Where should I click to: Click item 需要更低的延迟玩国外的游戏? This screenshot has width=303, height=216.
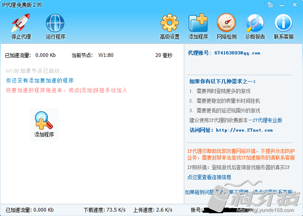click(x=228, y=111)
